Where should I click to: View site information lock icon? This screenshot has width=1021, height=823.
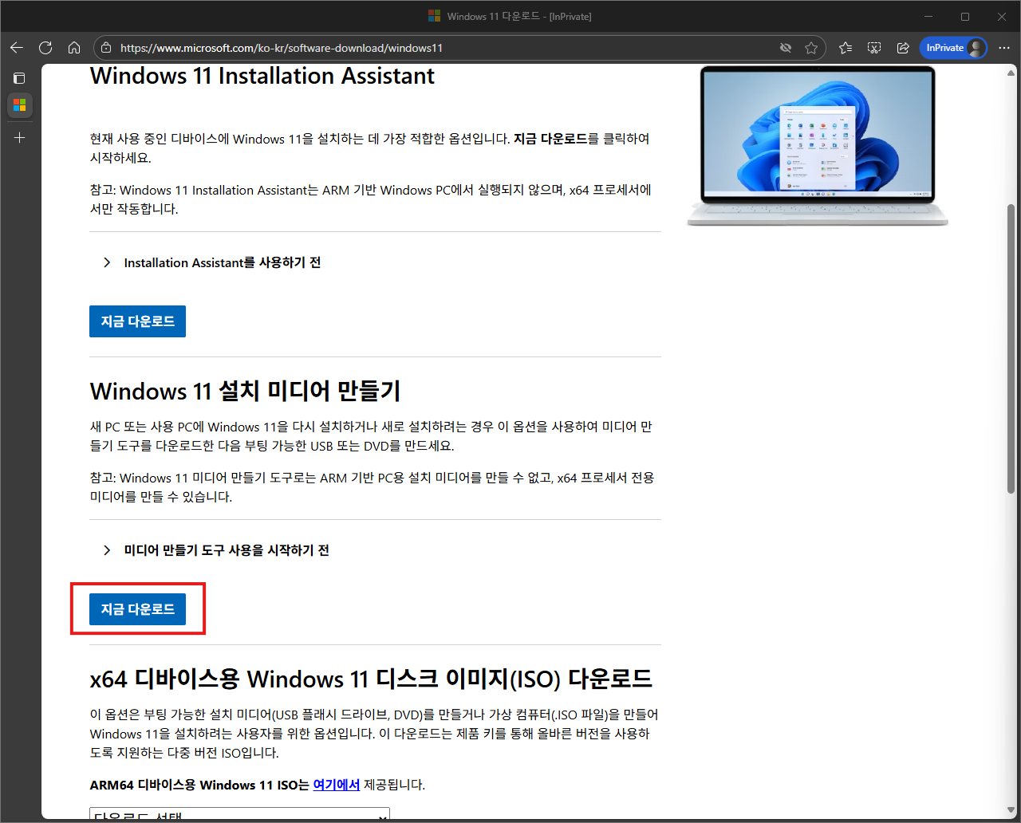[106, 48]
